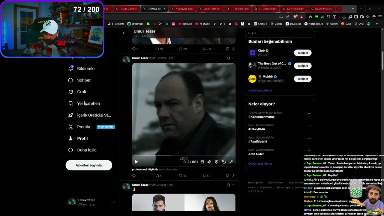384x216 pixels.
Task: Show more trends under Neler oluyor
Action: tap(260, 163)
